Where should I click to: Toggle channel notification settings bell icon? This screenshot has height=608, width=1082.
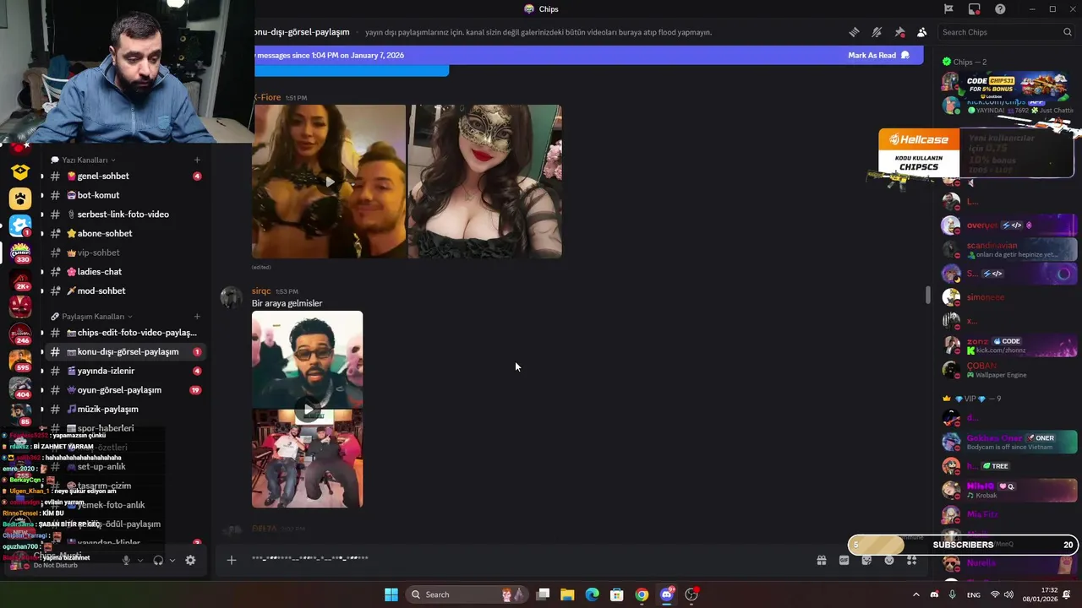pos(877,32)
